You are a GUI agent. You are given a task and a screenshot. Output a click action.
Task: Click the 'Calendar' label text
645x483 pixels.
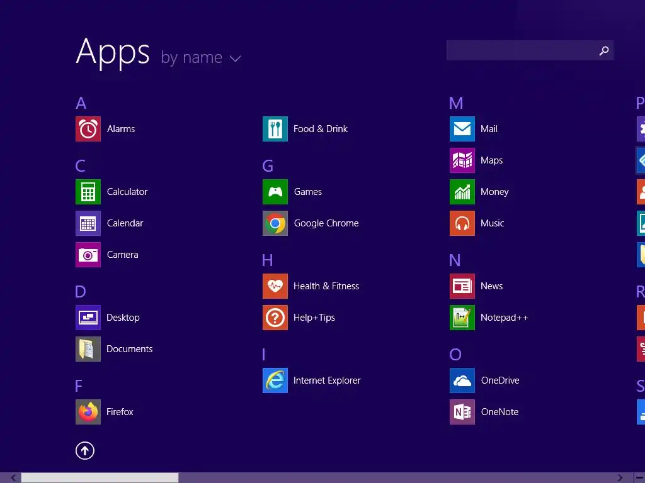tap(125, 223)
